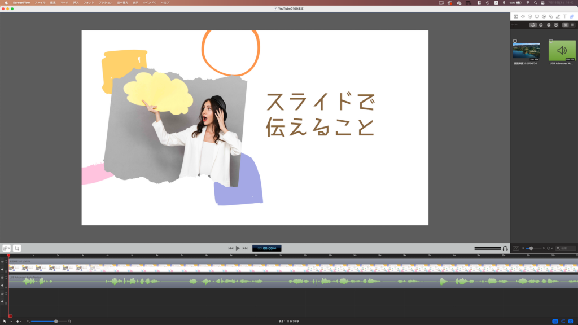Open the ファイル menu
This screenshot has width=578, height=325.
coord(40,2)
